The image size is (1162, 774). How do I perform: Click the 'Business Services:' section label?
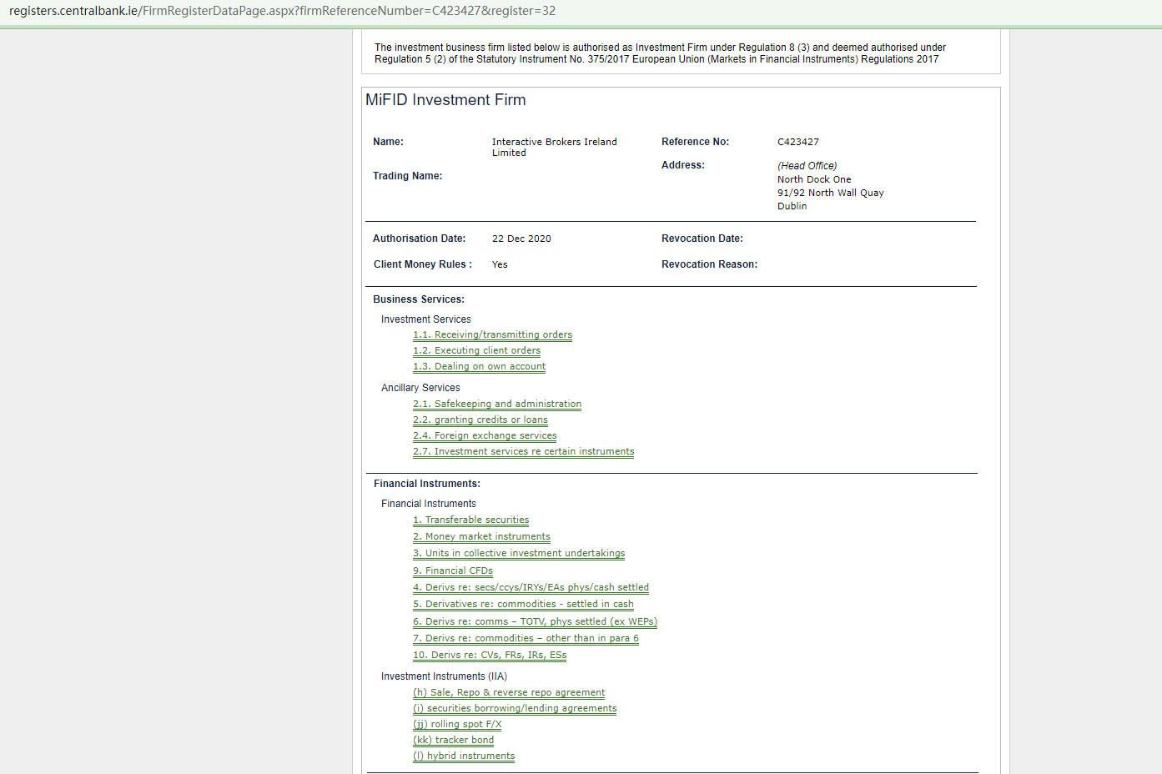(x=419, y=299)
